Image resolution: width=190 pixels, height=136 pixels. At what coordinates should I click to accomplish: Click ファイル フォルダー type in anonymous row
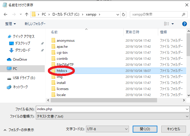(171, 40)
